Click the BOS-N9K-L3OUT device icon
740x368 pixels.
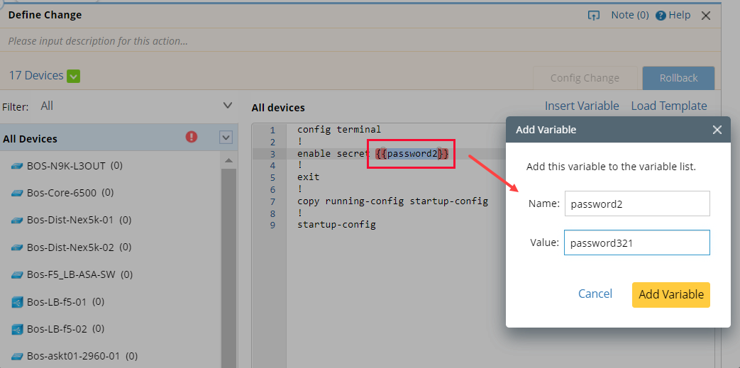17,166
